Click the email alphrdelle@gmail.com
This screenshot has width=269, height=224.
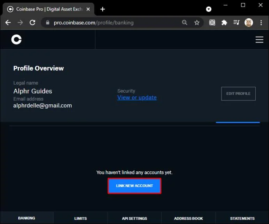(42, 106)
